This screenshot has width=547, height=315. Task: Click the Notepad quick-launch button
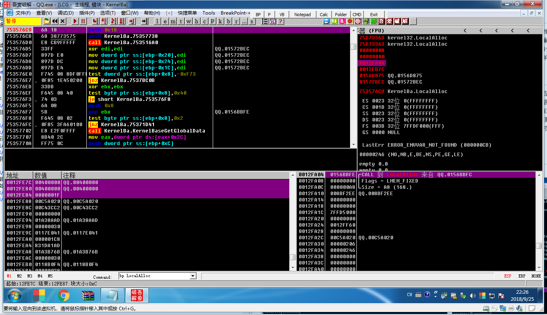click(303, 15)
